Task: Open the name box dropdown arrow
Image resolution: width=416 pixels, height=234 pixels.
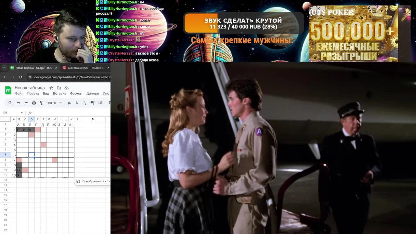Action: tap(21, 113)
